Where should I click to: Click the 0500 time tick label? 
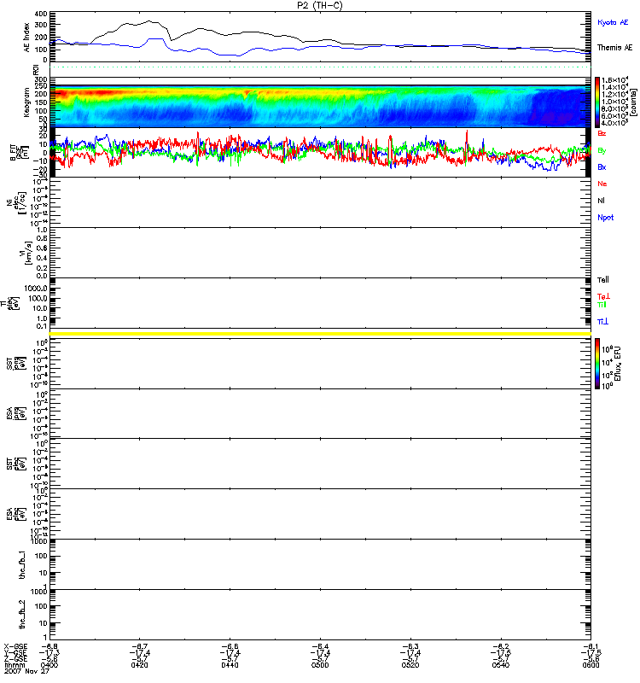(x=320, y=665)
